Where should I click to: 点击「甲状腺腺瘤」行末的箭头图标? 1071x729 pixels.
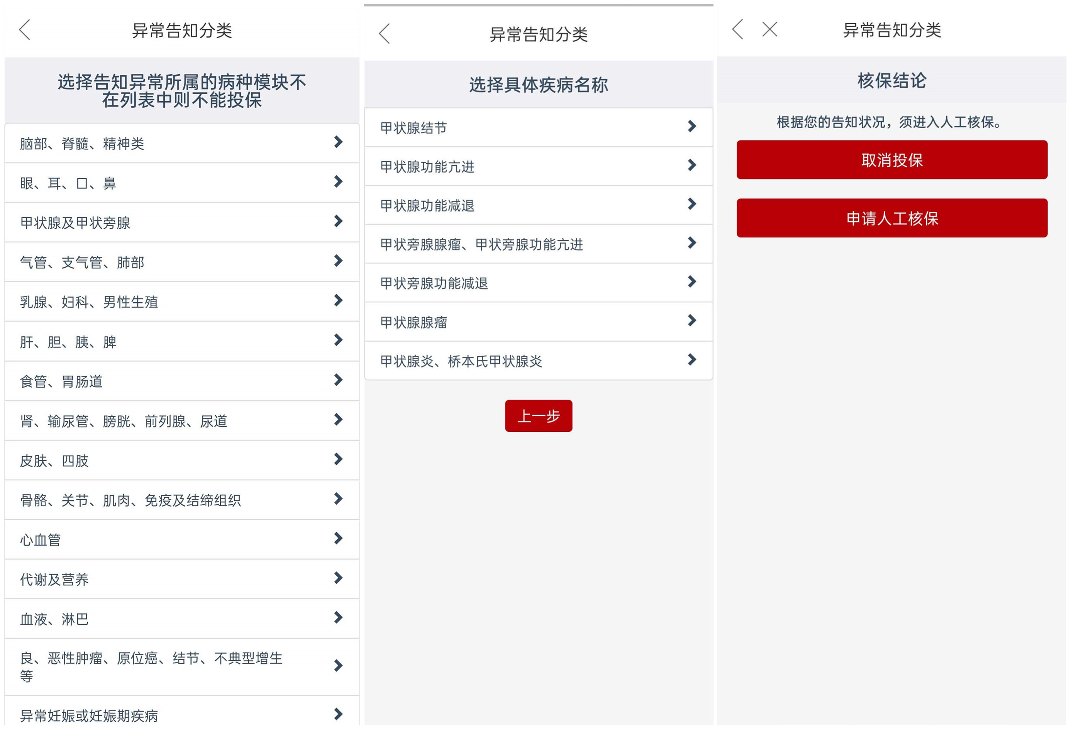(691, 321)
